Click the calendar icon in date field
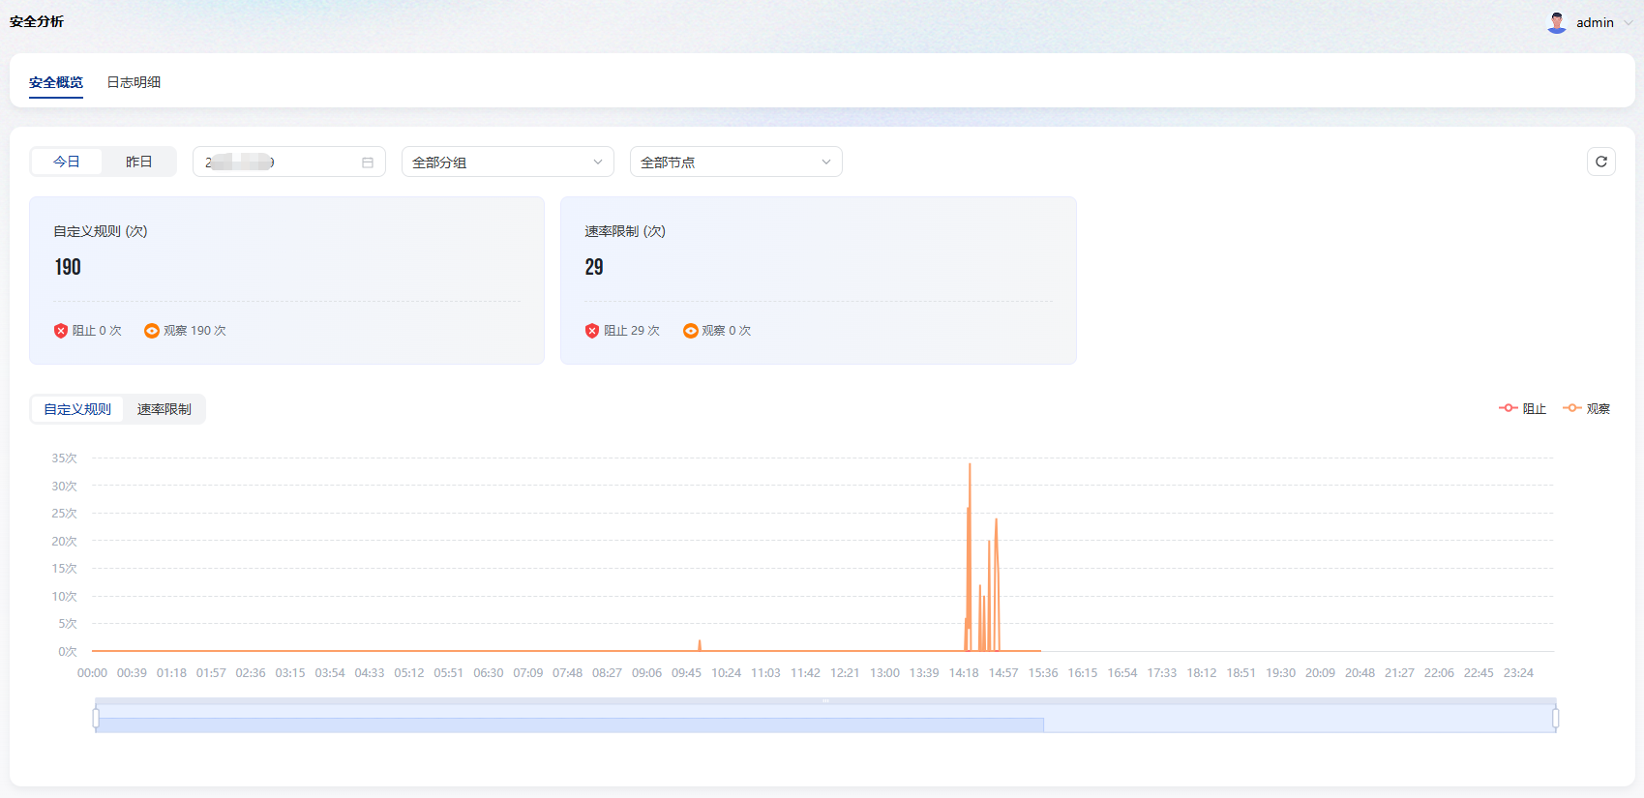 click(x=368, y=163)
